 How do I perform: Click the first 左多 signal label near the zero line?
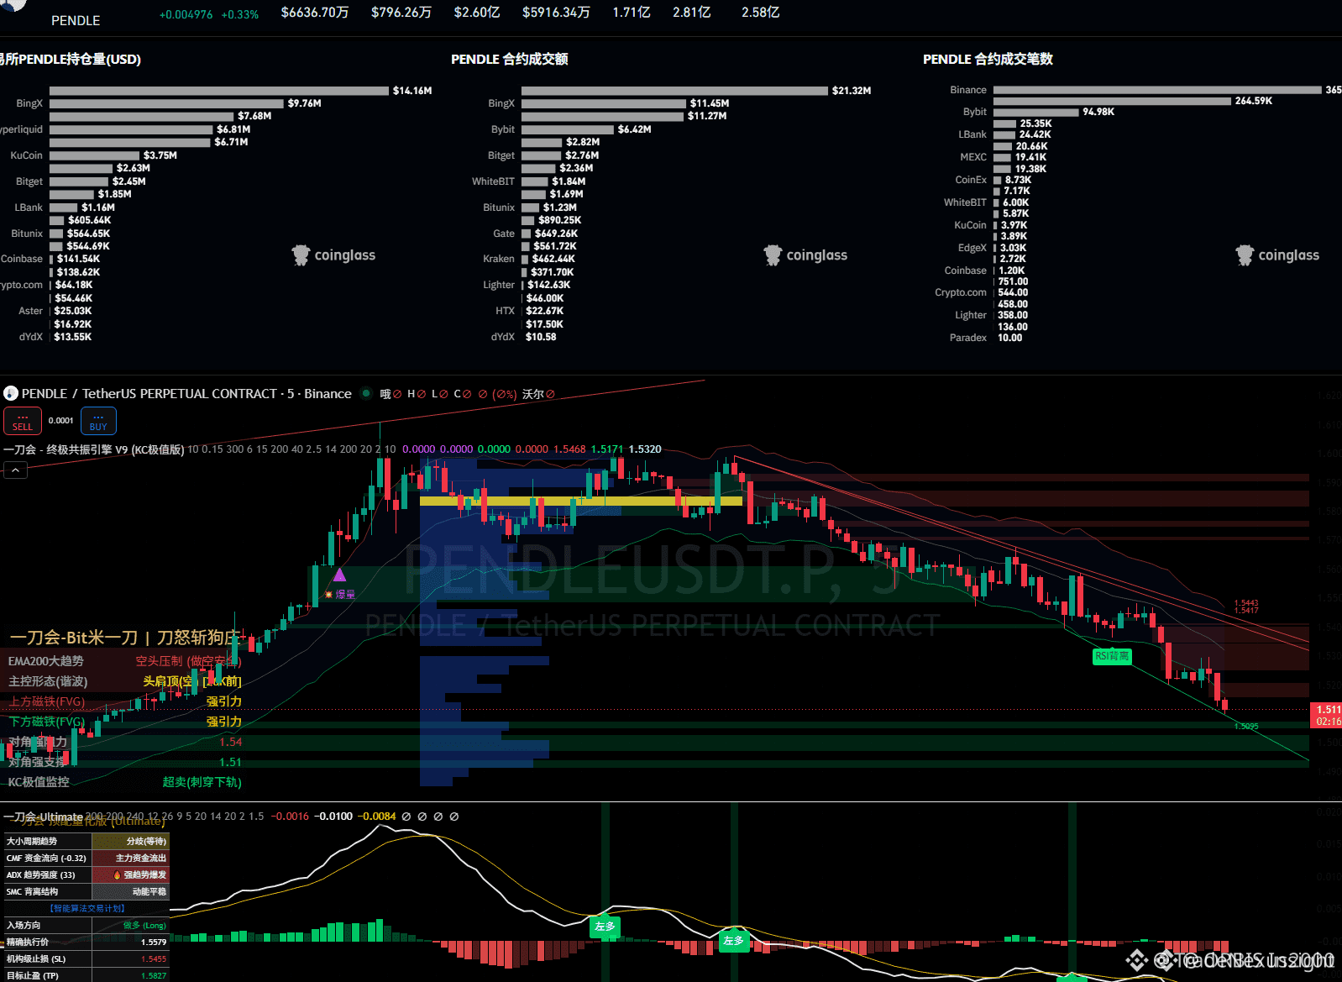click(x=605, y=926)
